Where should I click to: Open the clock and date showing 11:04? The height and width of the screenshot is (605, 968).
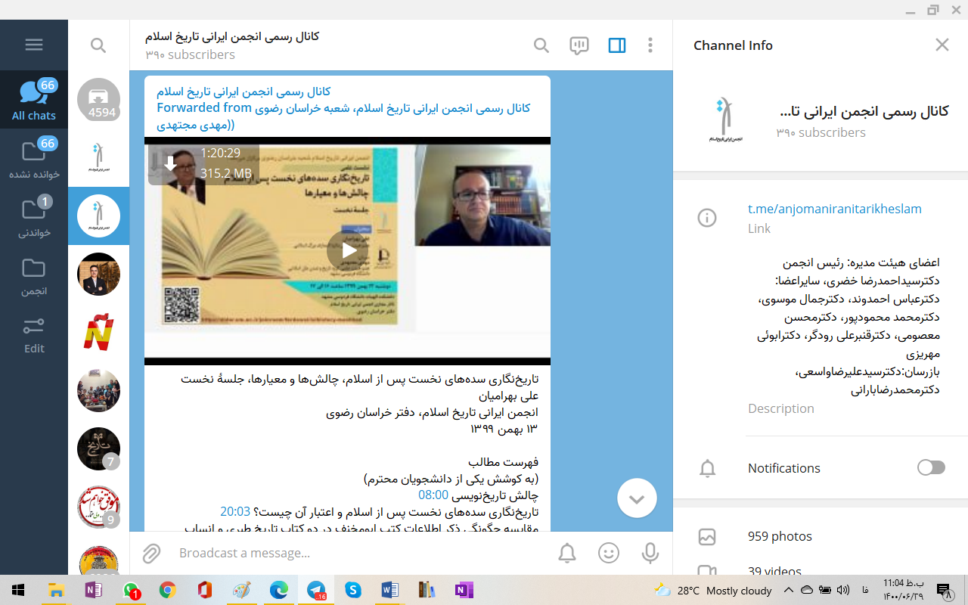904,590
